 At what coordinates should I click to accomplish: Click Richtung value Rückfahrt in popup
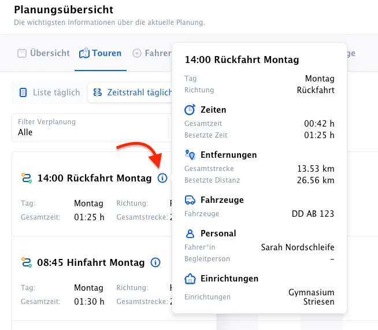pos(316,90)
